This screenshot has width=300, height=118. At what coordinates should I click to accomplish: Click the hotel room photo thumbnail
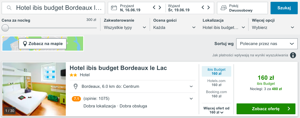[34, 89]
